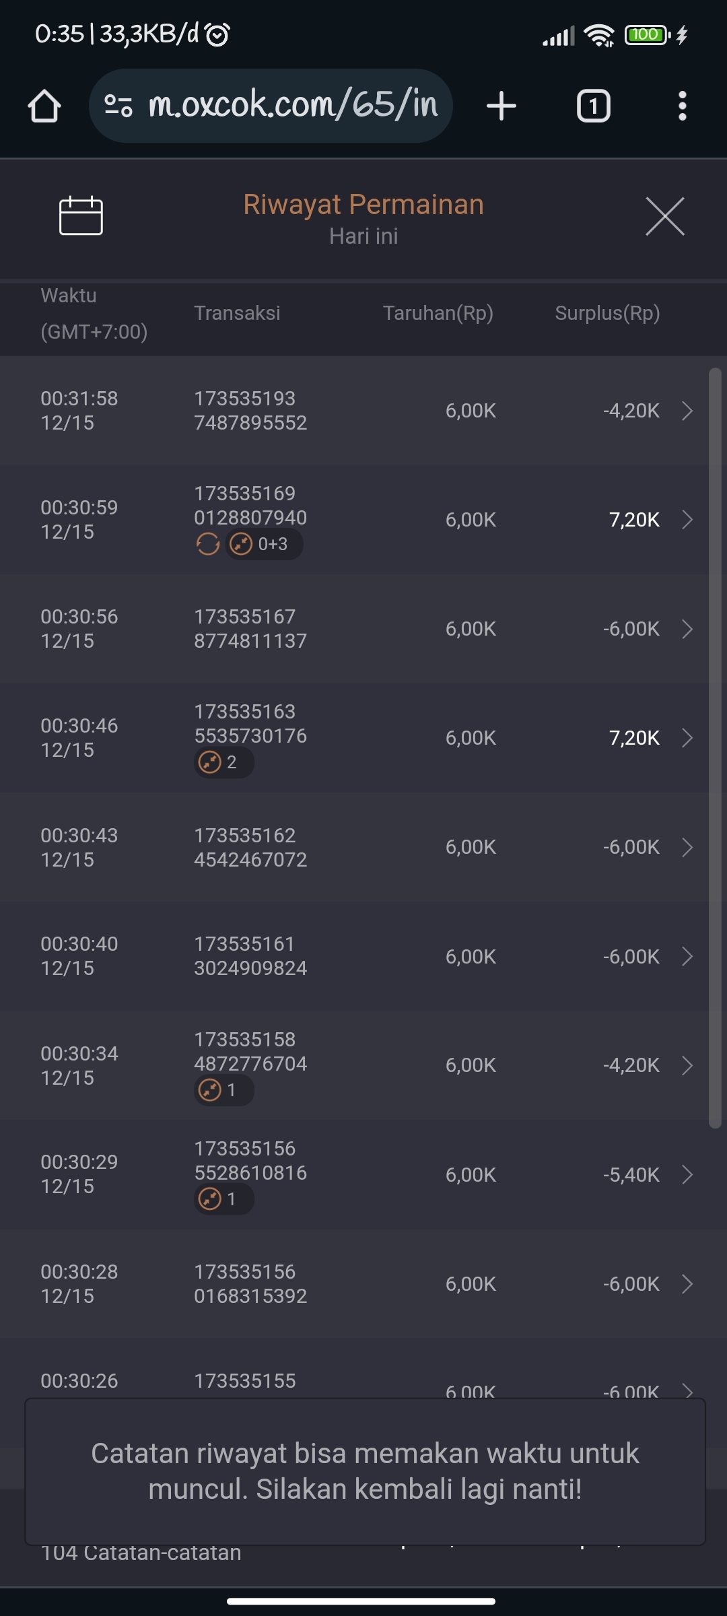Open the calendar date picker icon
The image size is (727, 1616).
pos(81,216)
